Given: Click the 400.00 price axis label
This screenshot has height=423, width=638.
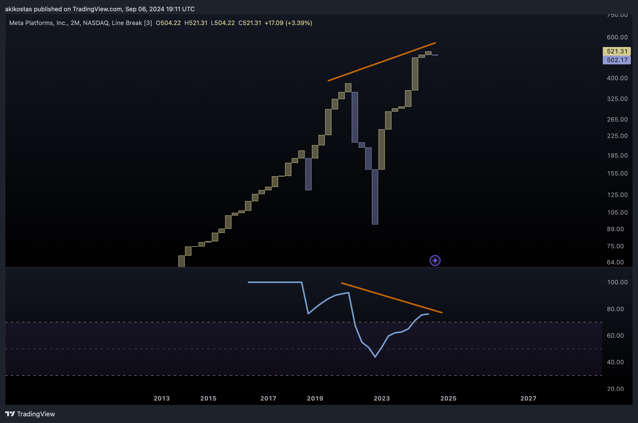Looking at the screenshot, I should coord(617,78).
